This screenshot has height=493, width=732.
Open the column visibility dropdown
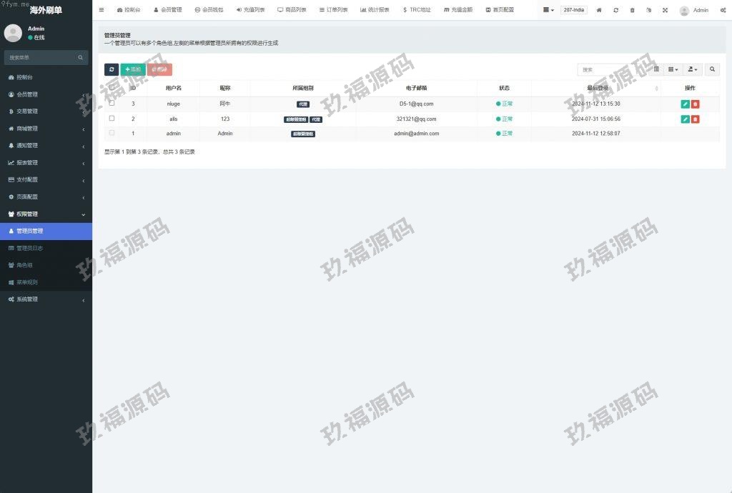[x=673, y=69]
